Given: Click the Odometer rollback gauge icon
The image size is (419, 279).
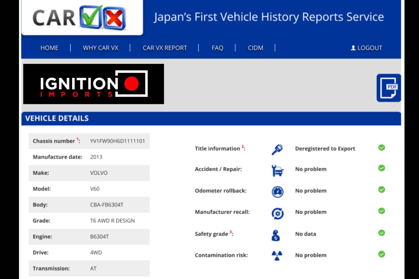Looking at the screenshot, I should tap(277, 192).
